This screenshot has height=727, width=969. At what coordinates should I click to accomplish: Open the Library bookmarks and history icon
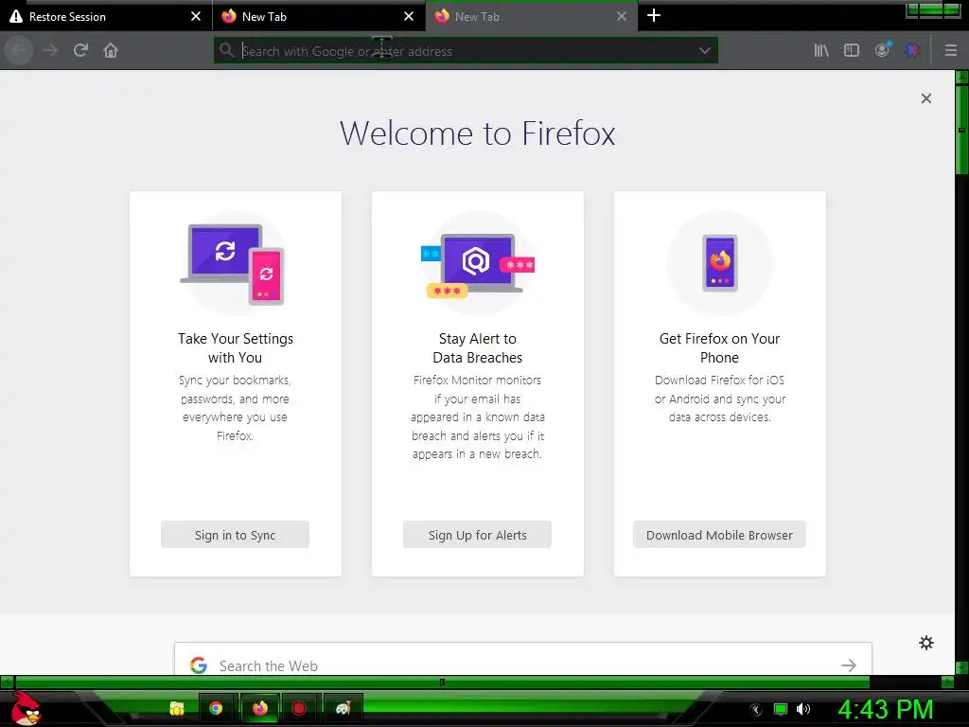pos(821,50)
